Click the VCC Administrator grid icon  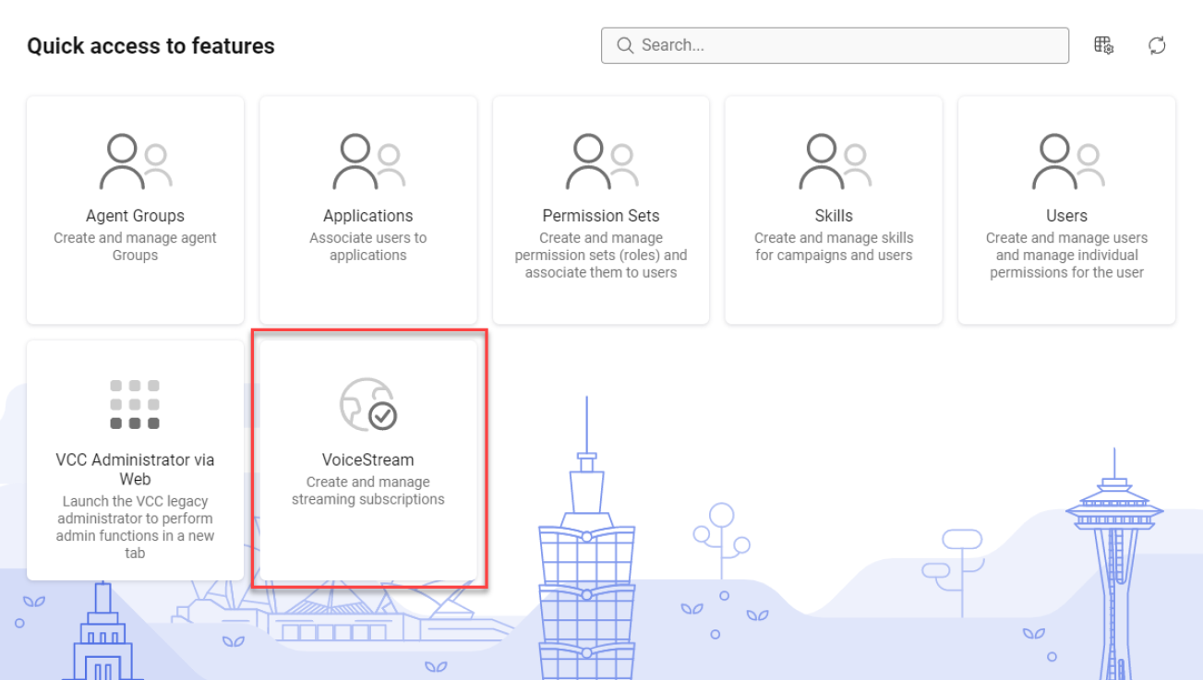135,404
